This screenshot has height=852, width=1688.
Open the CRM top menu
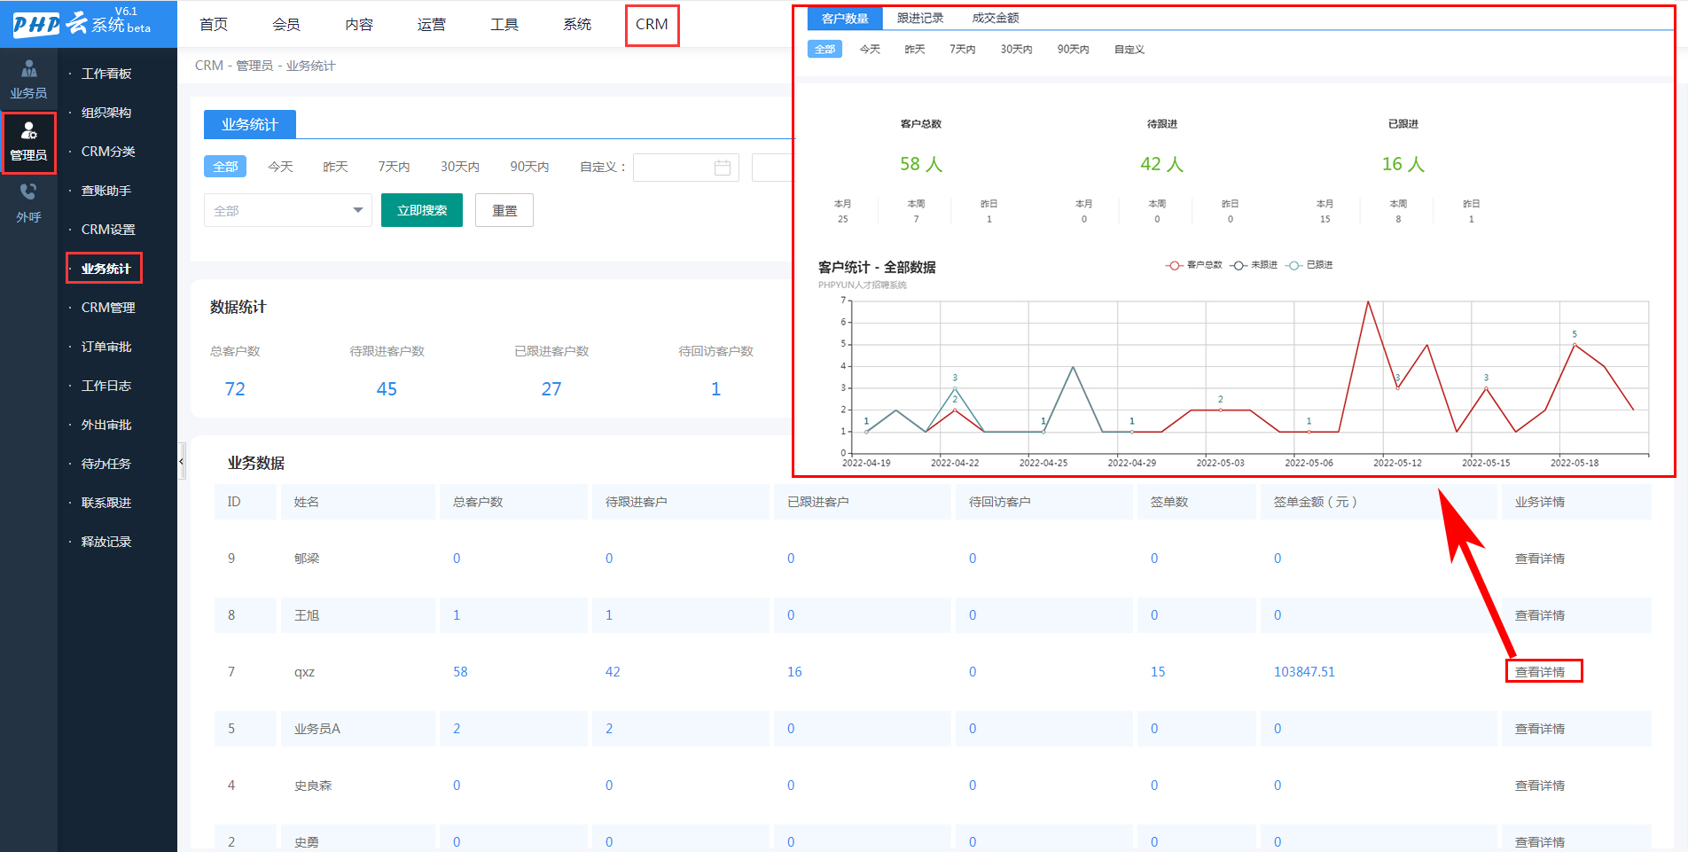point(652,25)
